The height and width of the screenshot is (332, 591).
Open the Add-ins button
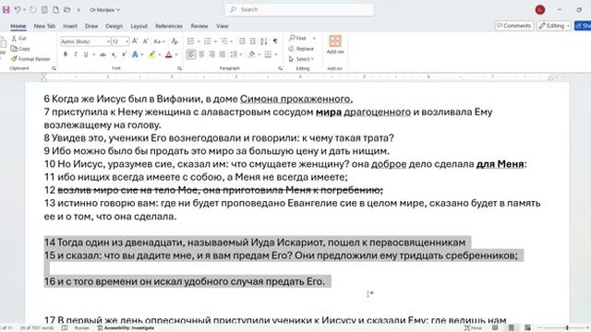click(x=335, y=44)
